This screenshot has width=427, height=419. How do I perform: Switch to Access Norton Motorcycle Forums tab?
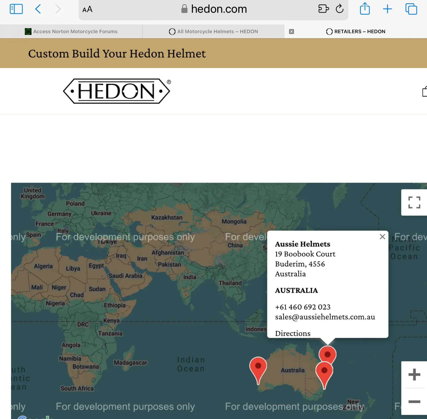click(x=71, y=32)
